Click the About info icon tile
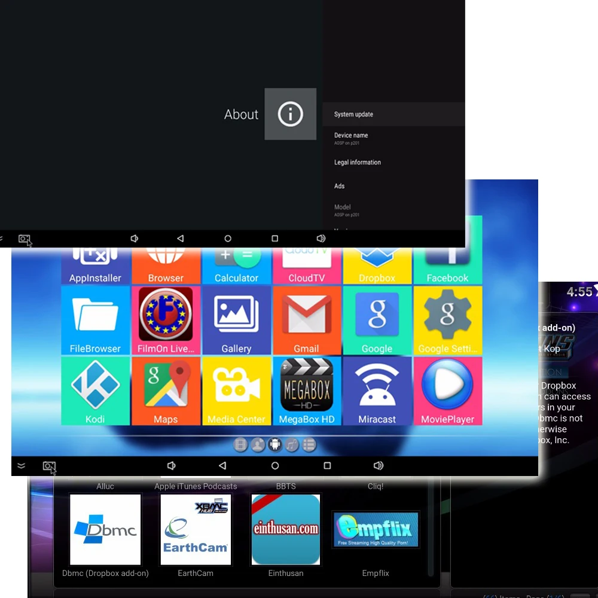 (x=290, y=114)
